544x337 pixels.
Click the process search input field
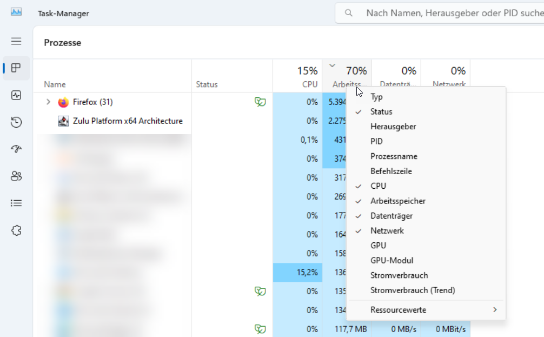[449, 13]
